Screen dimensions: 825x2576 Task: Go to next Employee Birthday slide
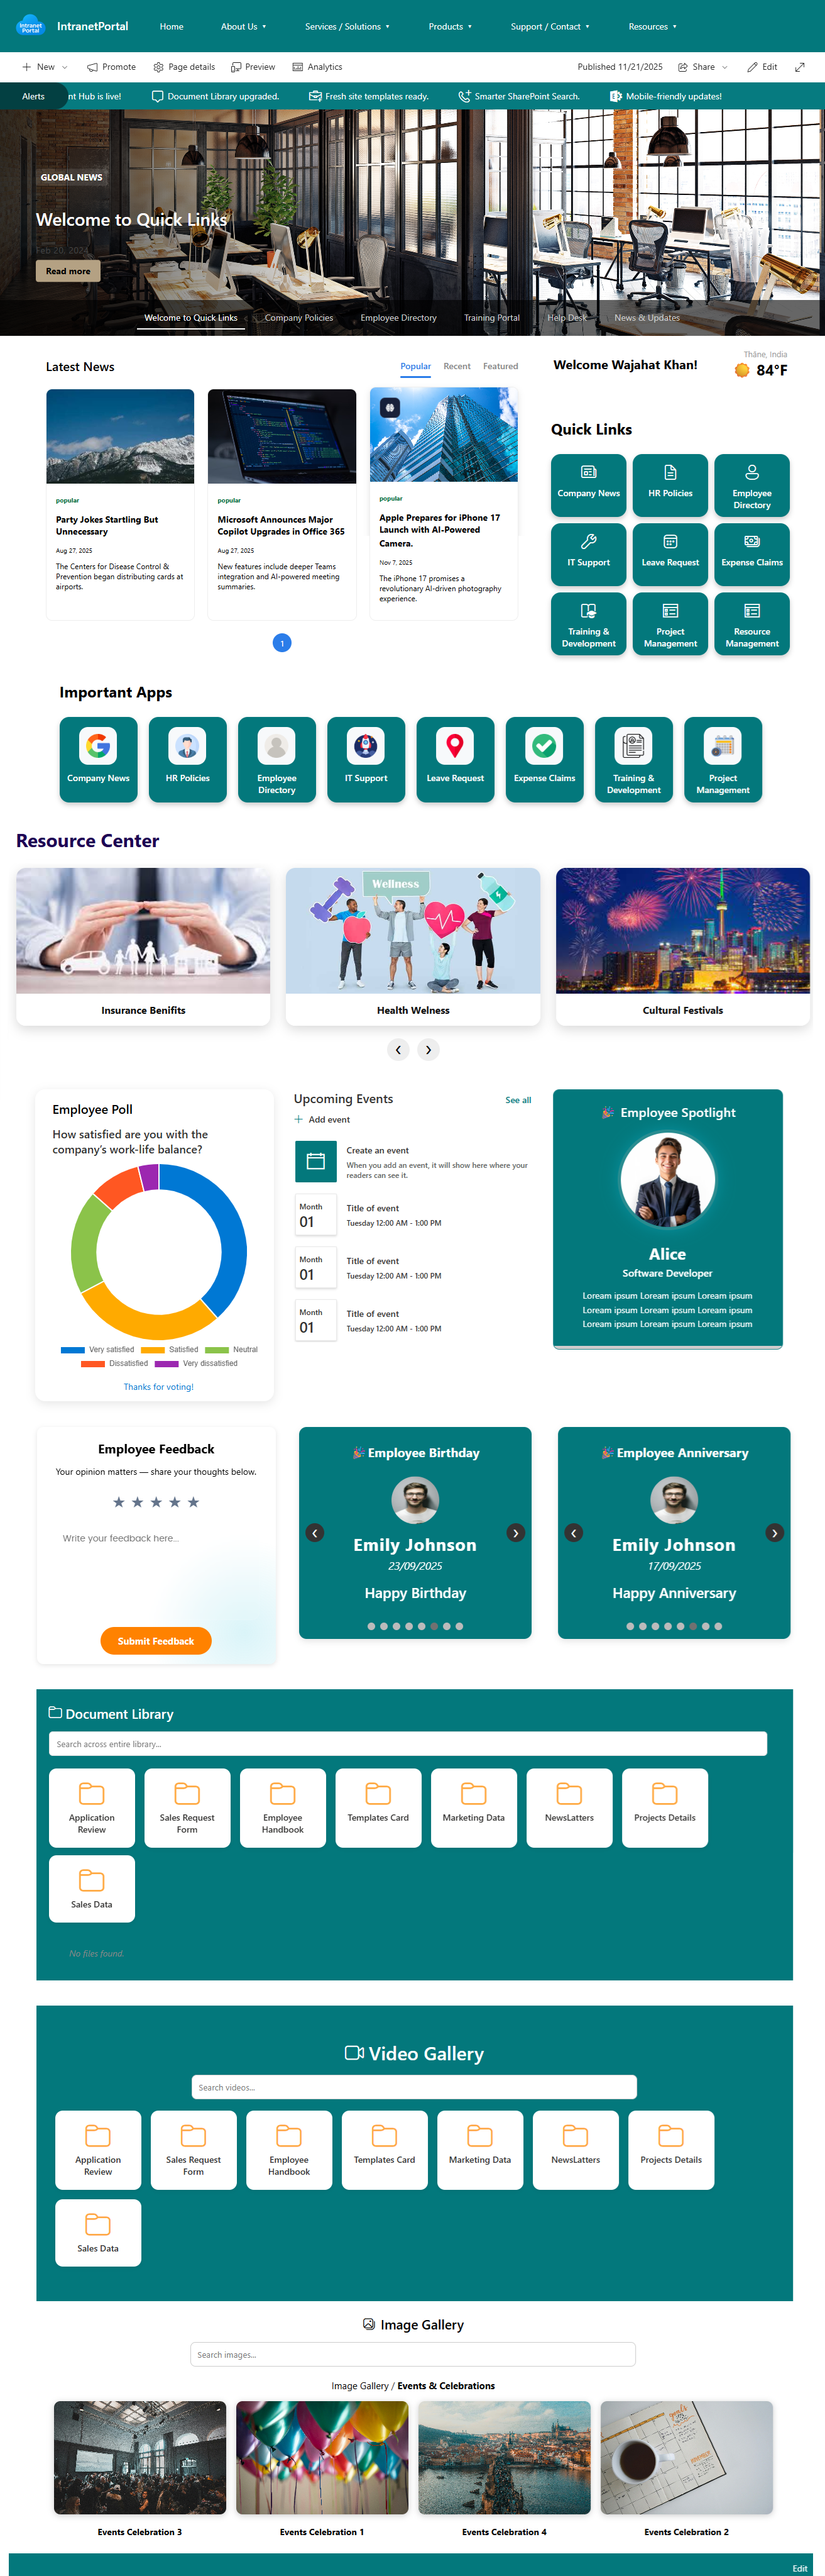point(515,1533)
